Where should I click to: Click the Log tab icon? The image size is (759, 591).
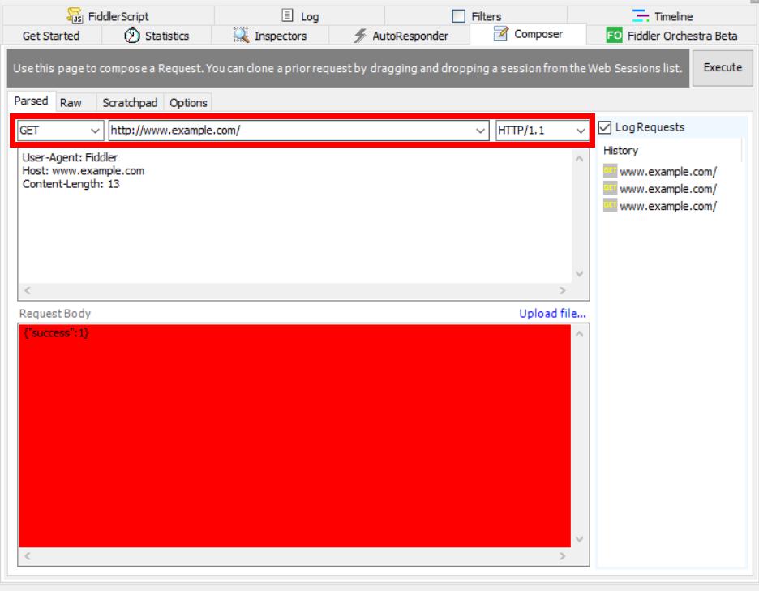[286, 16]
